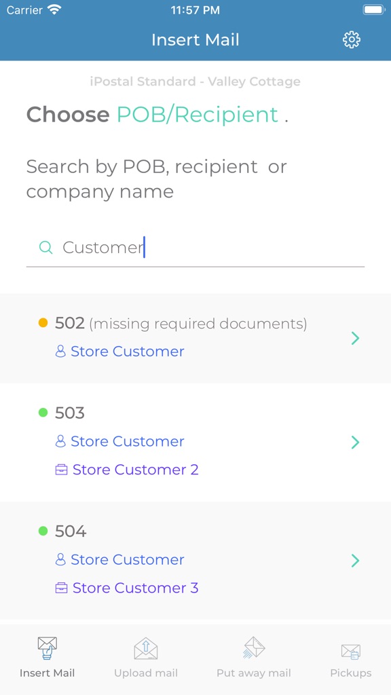Click the orange status dot on POB 502
391x695 pixels.
[42, 323]
